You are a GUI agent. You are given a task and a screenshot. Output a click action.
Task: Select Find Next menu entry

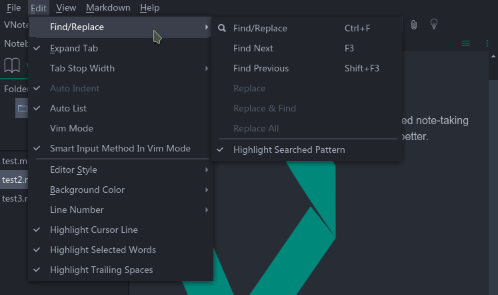coord(307,48)
